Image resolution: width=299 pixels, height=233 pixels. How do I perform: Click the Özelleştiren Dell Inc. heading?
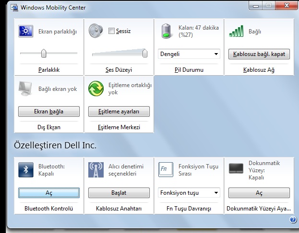(x=55, y=145)
